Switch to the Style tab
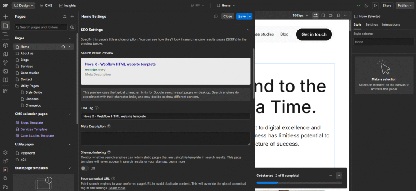Viewport: 416px width, 191px height. tap(357, 24)
